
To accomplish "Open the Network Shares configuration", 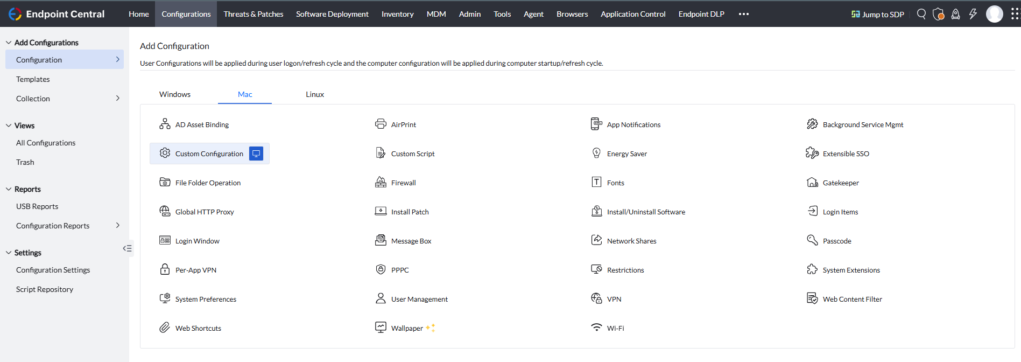I will (624, 240).
